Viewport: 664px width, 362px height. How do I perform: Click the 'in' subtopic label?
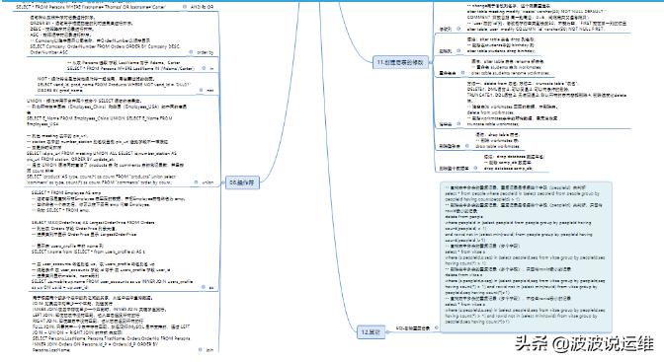[211, 68]
